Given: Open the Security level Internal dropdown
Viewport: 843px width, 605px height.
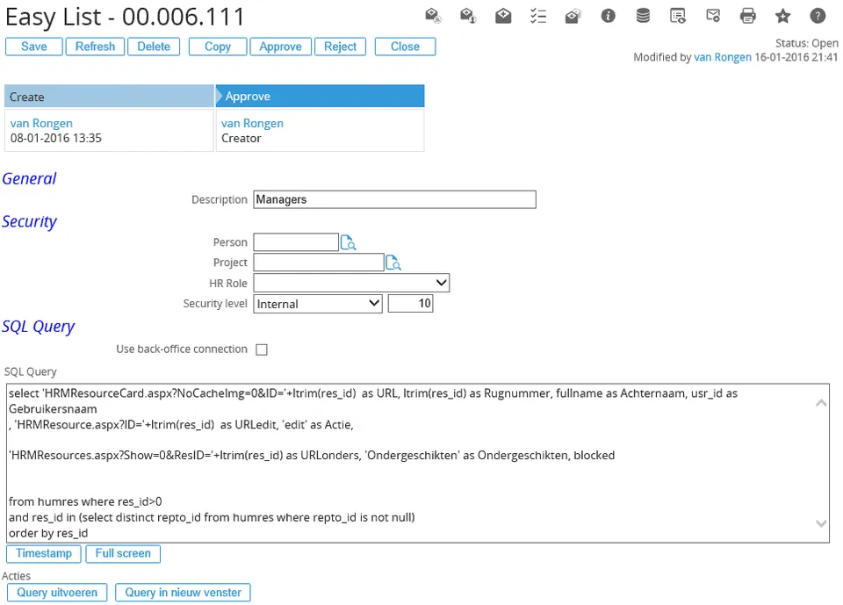Looking at the screenshot, I should coord(318,304).
